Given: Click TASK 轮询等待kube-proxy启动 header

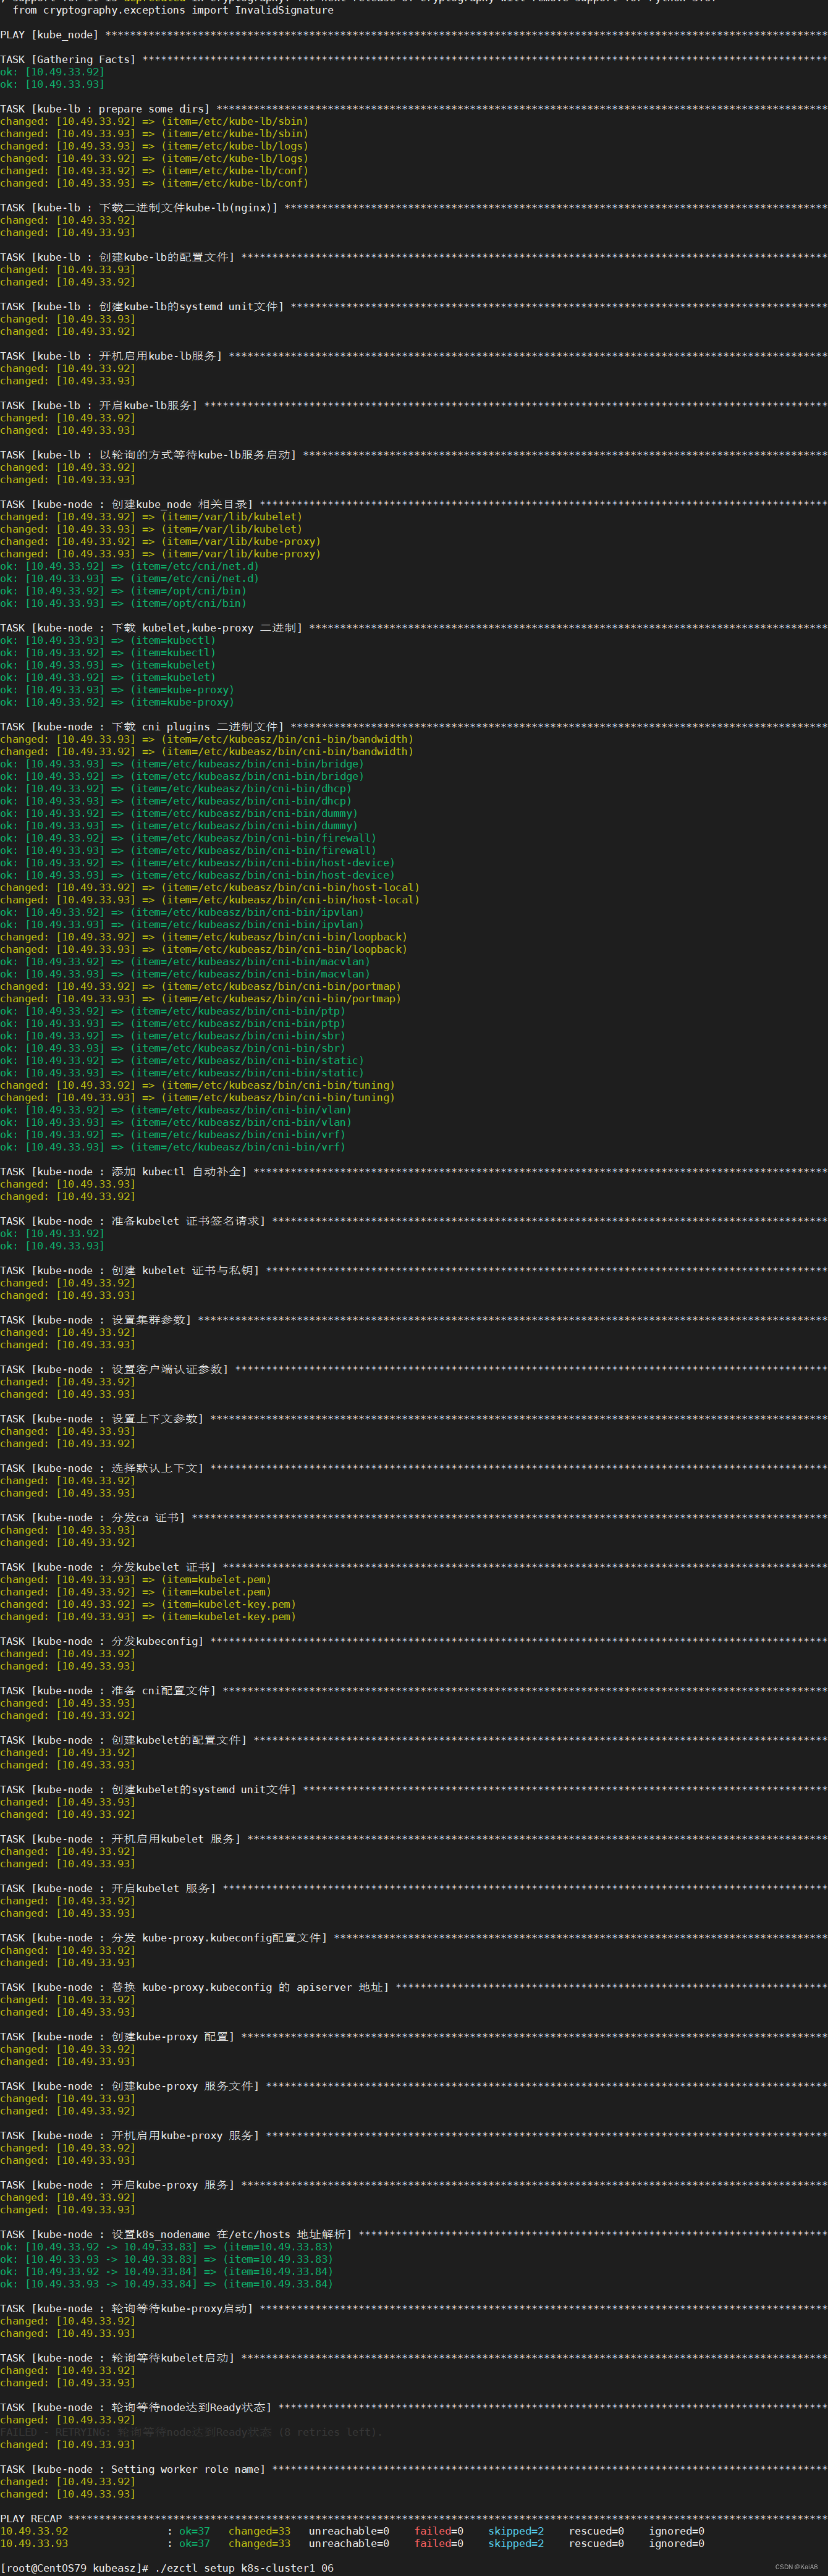Looking at the screenshot, I should coord(414,2309).
